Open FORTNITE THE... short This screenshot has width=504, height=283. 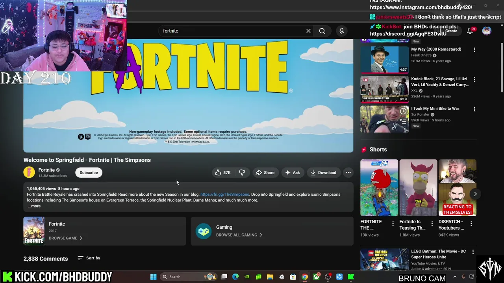(x=379, y=187)
